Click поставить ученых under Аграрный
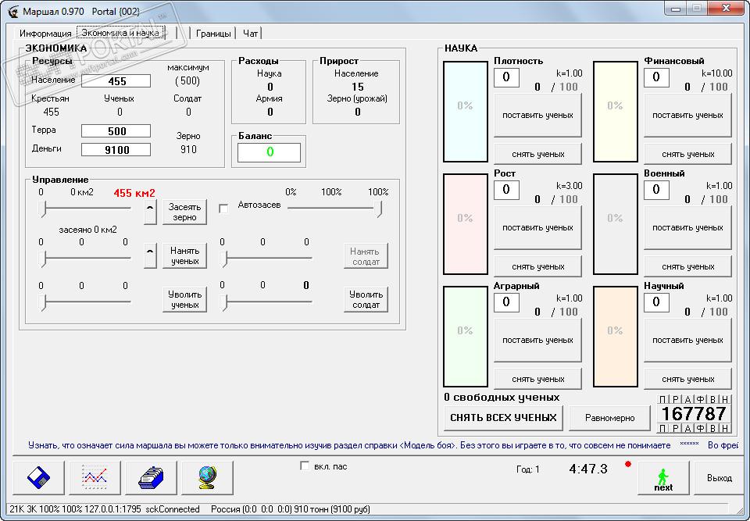 click(x=537, y=340)
